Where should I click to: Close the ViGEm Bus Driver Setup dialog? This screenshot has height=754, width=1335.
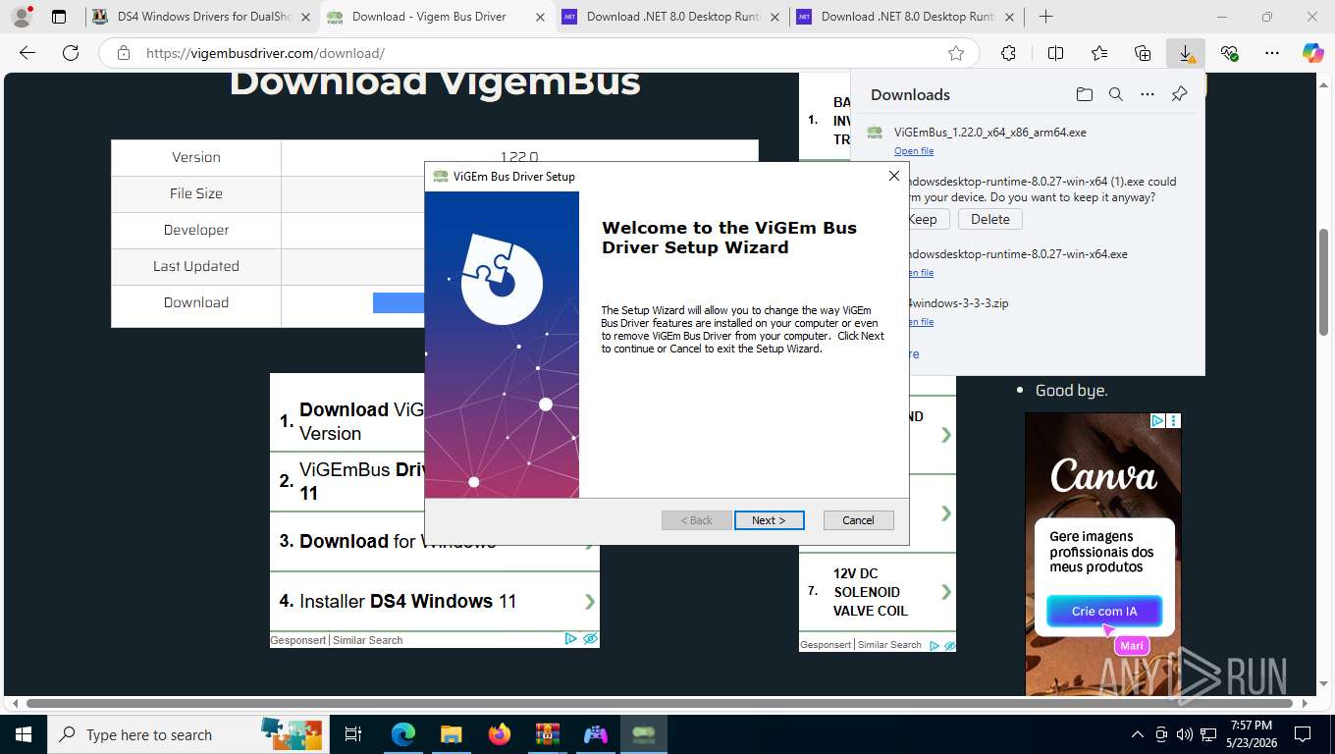pyautogui.click(x=893, y=176)
